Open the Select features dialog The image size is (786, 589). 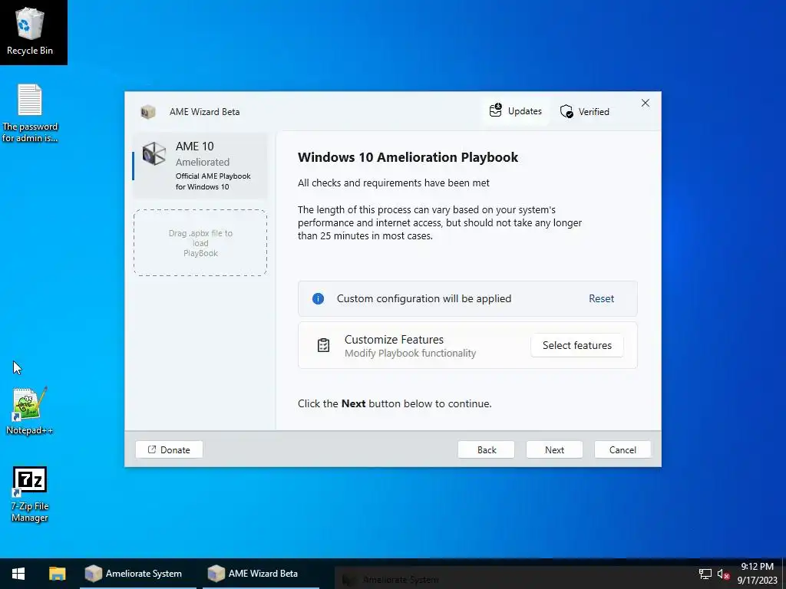[x=577, y=345]
